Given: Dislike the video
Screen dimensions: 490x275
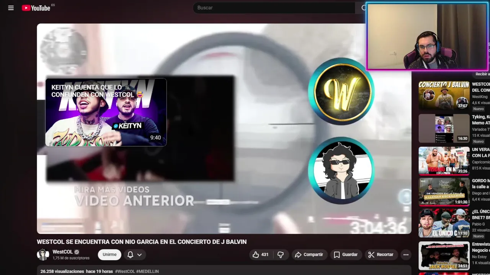Looking at the screenshot, I should (281, 254).
